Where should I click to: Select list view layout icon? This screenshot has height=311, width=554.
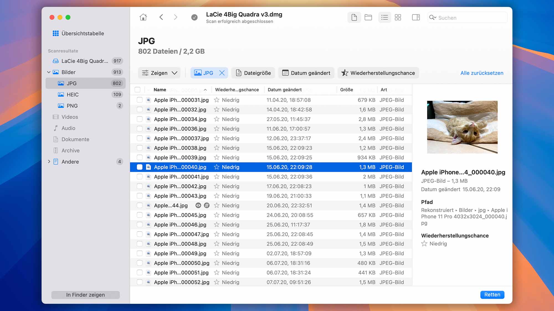pyautogui.click(x=384, y=17)
